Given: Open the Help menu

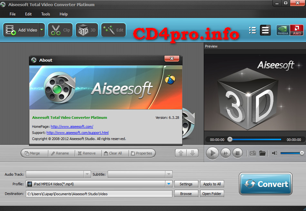Looking at the screenshot, I should (64, 14).
